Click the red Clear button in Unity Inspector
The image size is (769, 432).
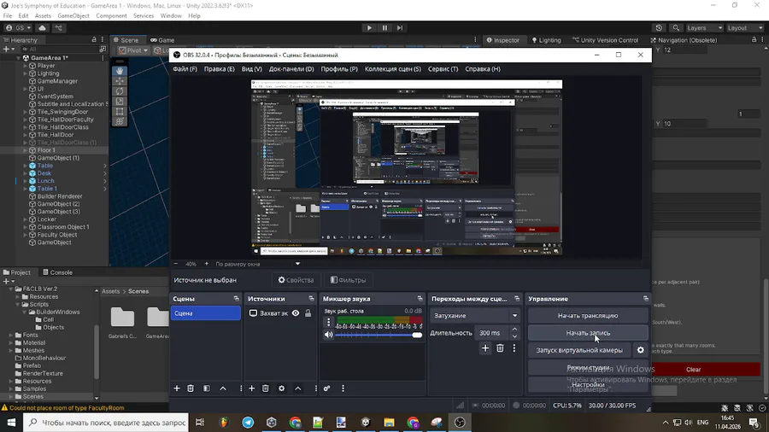[x=694, y=370]
